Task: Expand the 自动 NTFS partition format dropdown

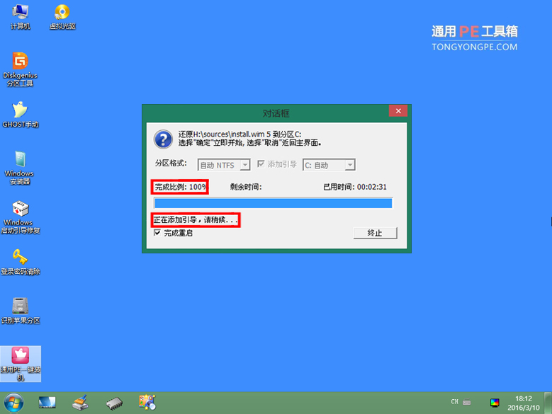Action: coord(245,165)
